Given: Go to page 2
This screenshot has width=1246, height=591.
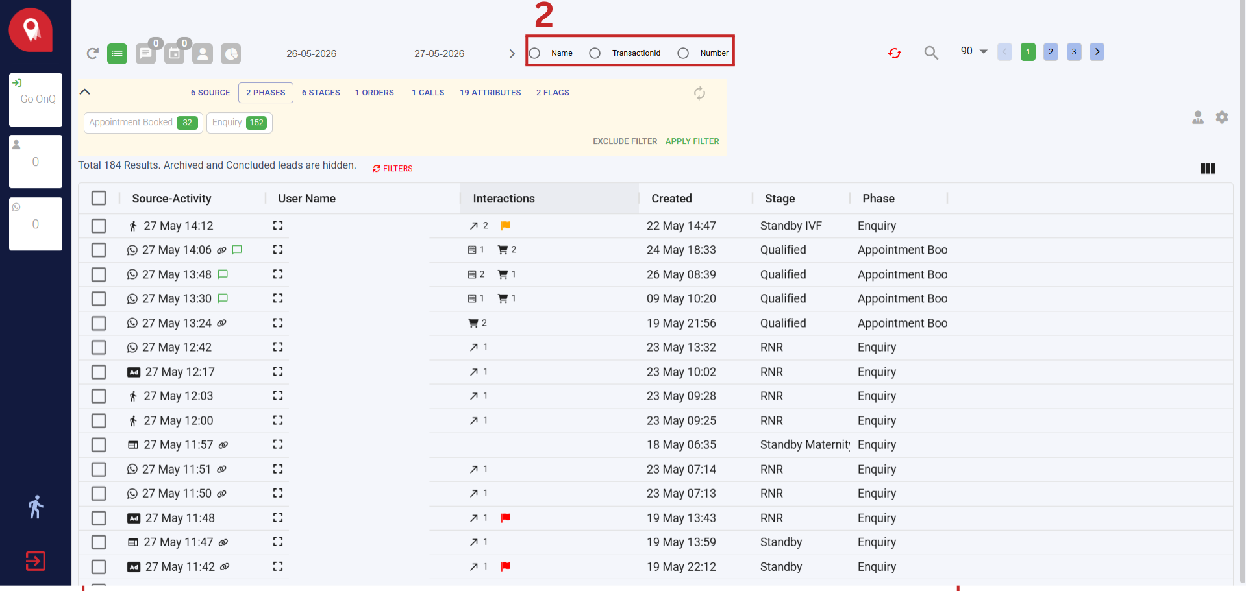Looking at the screenshot, I should click(x=1051, y=52).
